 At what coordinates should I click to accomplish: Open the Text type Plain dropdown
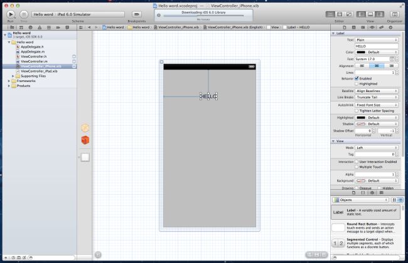point(377,39)
